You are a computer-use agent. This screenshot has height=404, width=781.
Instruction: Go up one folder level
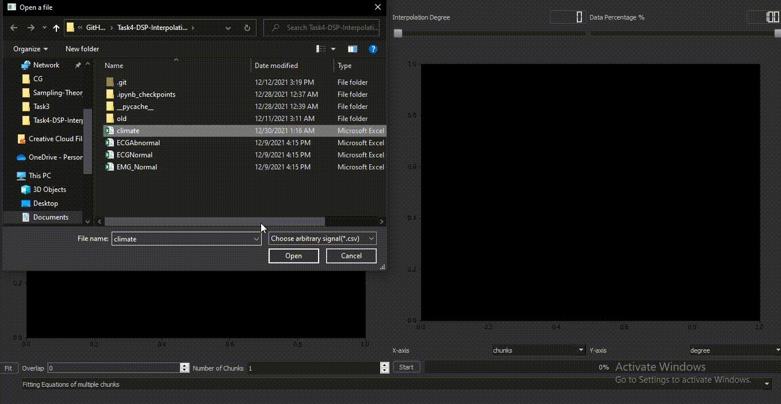(56, 28)
